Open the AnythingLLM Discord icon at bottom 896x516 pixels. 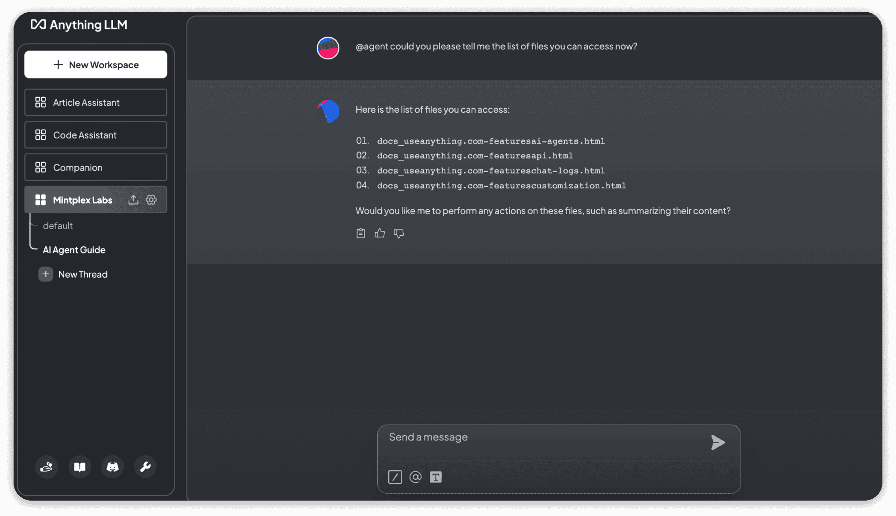[113, 467]
